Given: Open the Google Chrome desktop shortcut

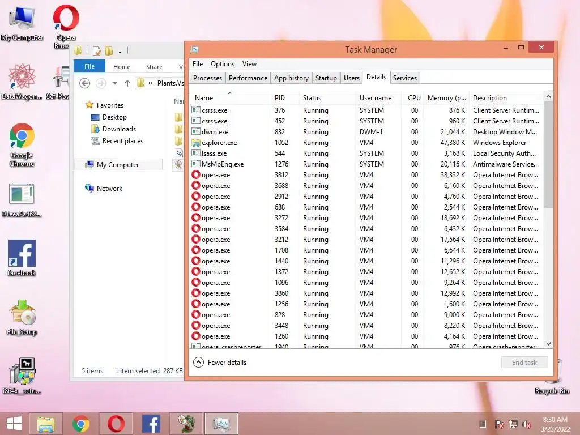Looking at the screenshot, I should 22,145.
